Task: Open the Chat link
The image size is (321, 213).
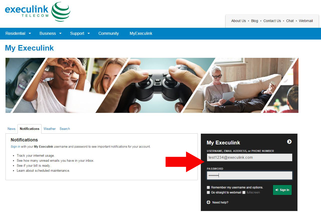Action: pos(290,21)
